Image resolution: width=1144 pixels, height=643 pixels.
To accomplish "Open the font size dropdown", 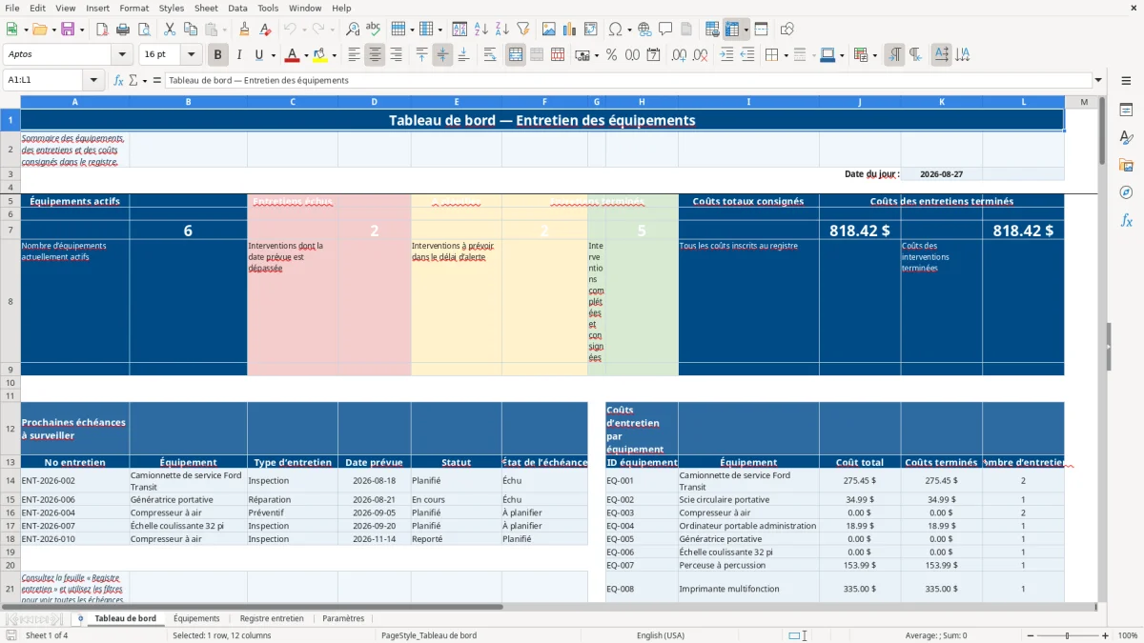I will tap(191, 55).
